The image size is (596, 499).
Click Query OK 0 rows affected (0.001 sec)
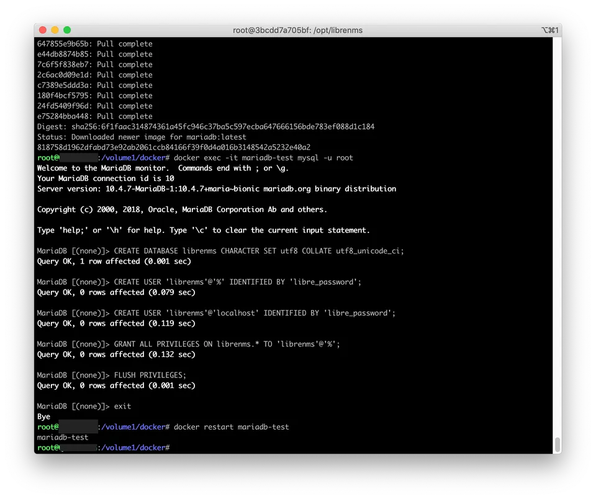tap(116, 386)
